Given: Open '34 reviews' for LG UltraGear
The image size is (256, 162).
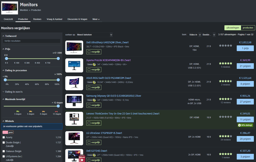Looking at the screenshot, I should tap(226, 140).
